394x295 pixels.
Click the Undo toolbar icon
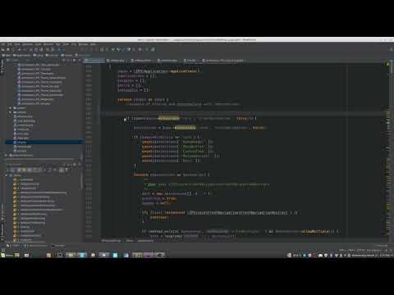[19, 49]
